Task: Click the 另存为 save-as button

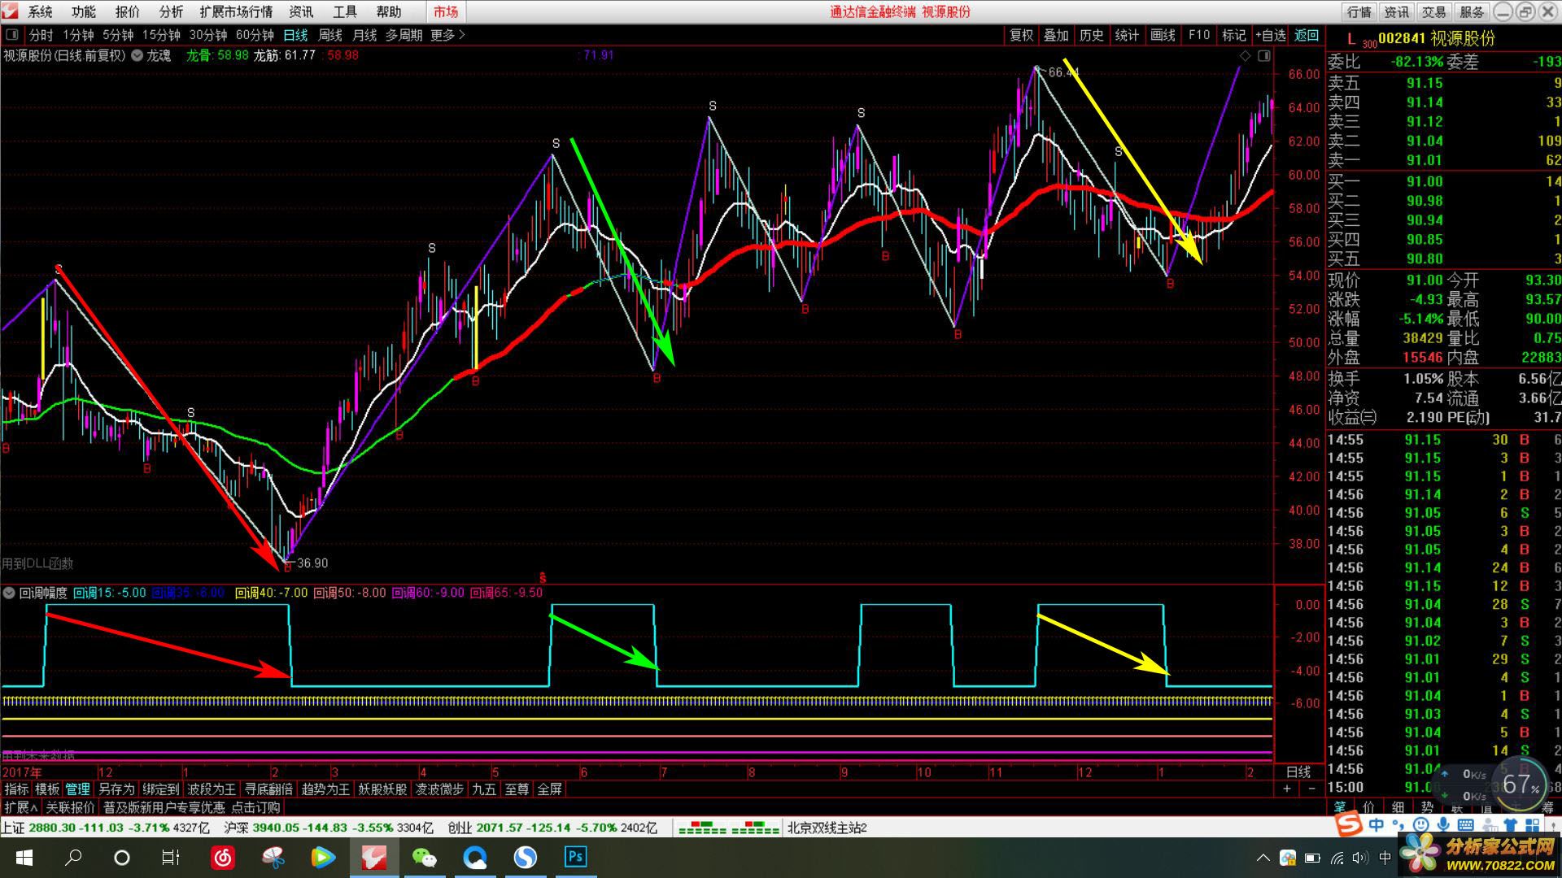Action: click(x=116, y=789)
